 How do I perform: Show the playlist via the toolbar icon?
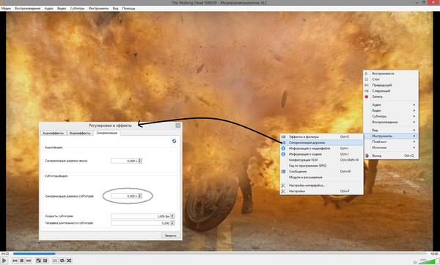55,261
